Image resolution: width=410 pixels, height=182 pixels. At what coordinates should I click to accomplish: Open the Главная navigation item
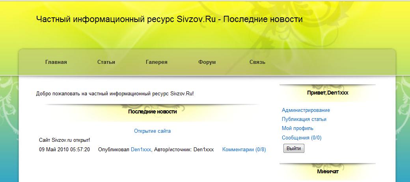pyautogui.click(x=56, y=62)
